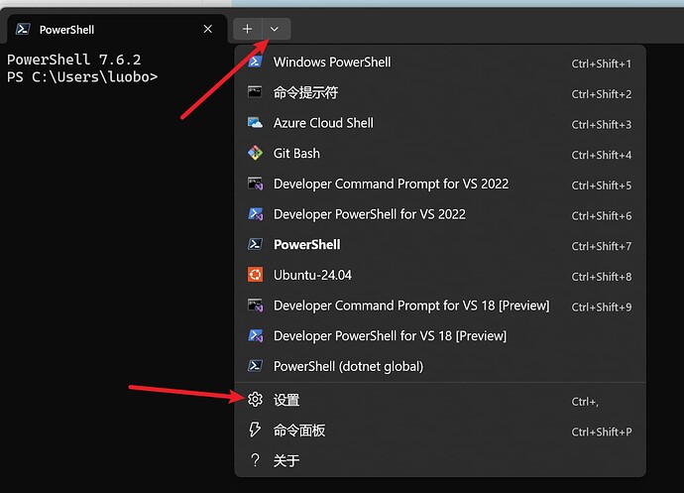Click the Command Prompt (命令提示符) icon
This screenshot has width=684, height=493.
tap(255, 92)
